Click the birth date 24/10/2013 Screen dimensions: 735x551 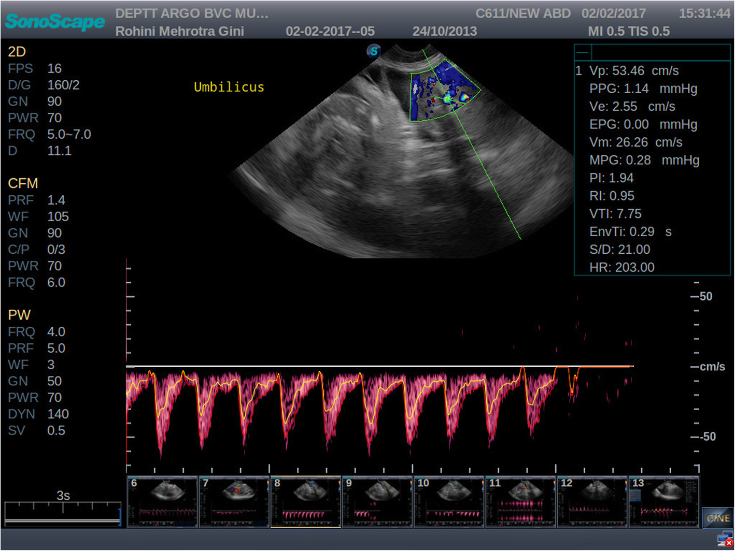(x=445, y=31)
